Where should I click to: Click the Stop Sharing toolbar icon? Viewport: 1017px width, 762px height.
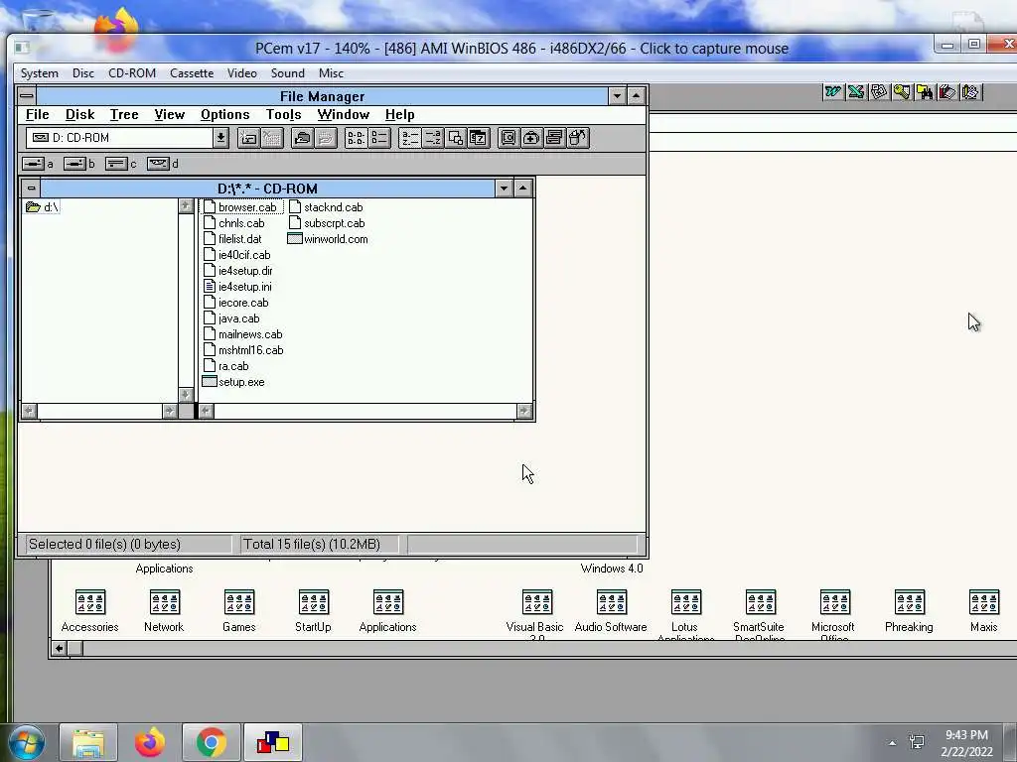click(325, 138)
